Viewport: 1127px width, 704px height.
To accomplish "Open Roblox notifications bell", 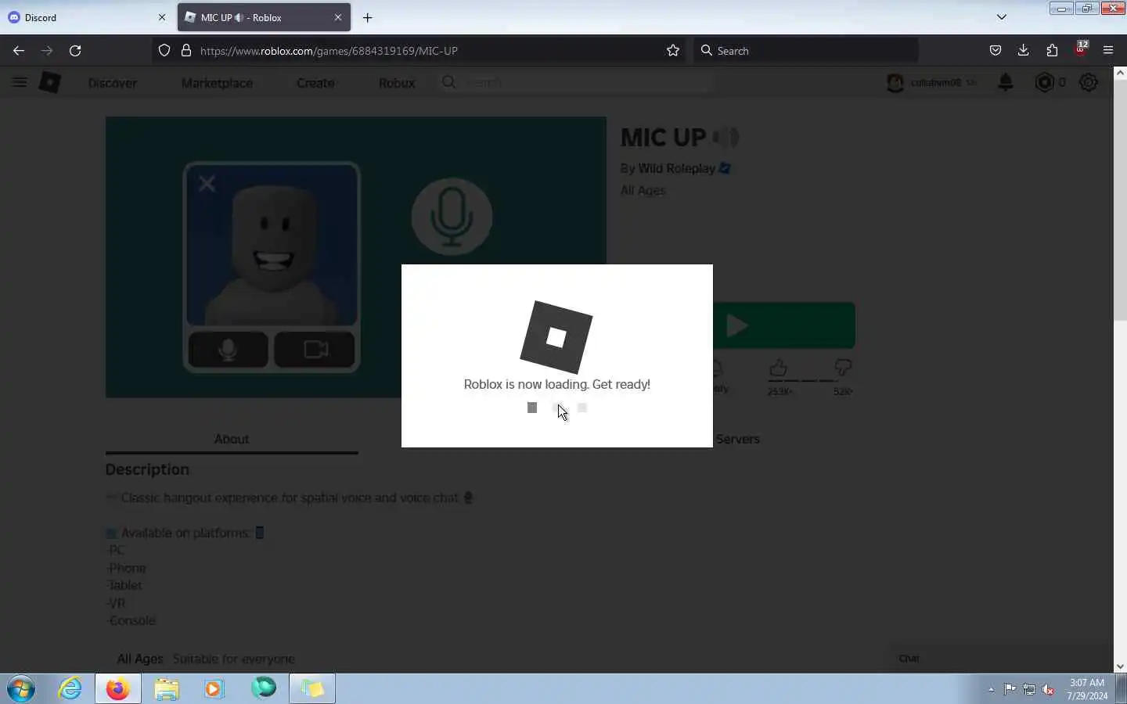I will (x=1006, y=82).
